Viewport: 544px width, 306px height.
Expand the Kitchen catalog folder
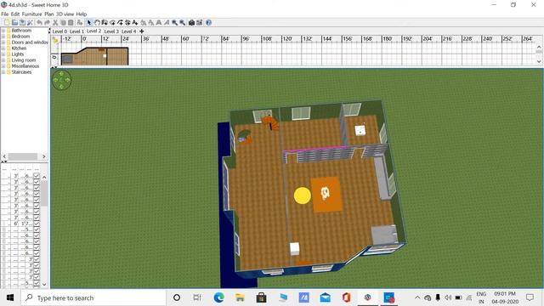click(3, 48)
